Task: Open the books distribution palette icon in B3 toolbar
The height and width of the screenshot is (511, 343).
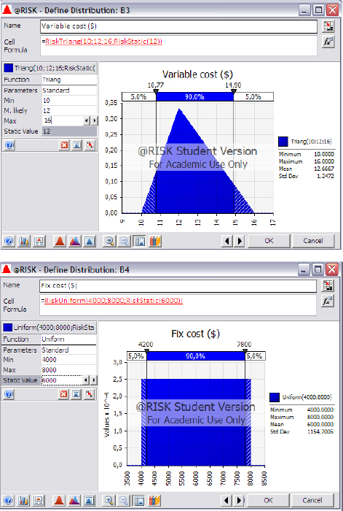Action: [x=155, y=241]
